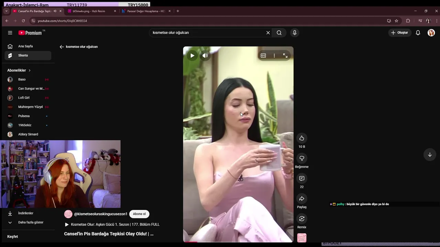The width and height of the screenshot is (440, 247).
Task: Mute the playing tab via speaker icon
Action: (x=55, y=11)
